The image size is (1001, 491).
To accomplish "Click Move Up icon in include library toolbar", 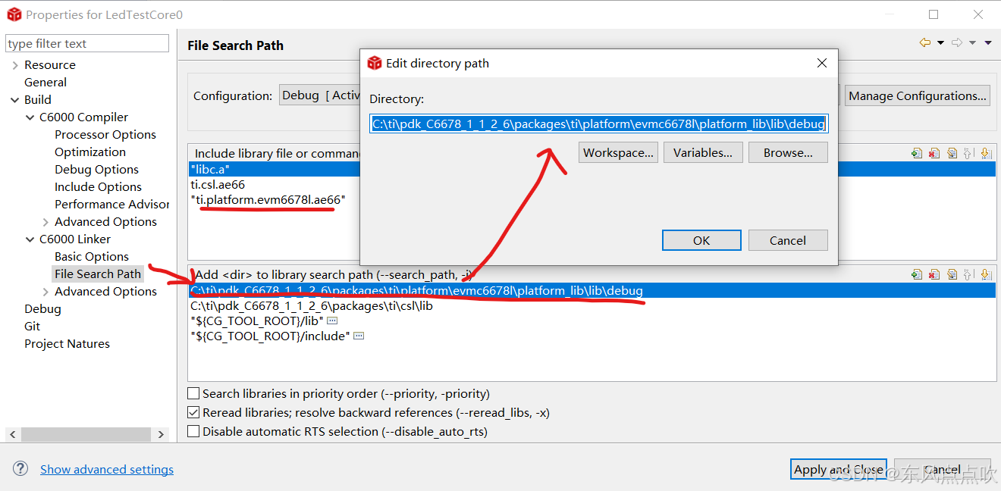I will [x=968, y=153].
